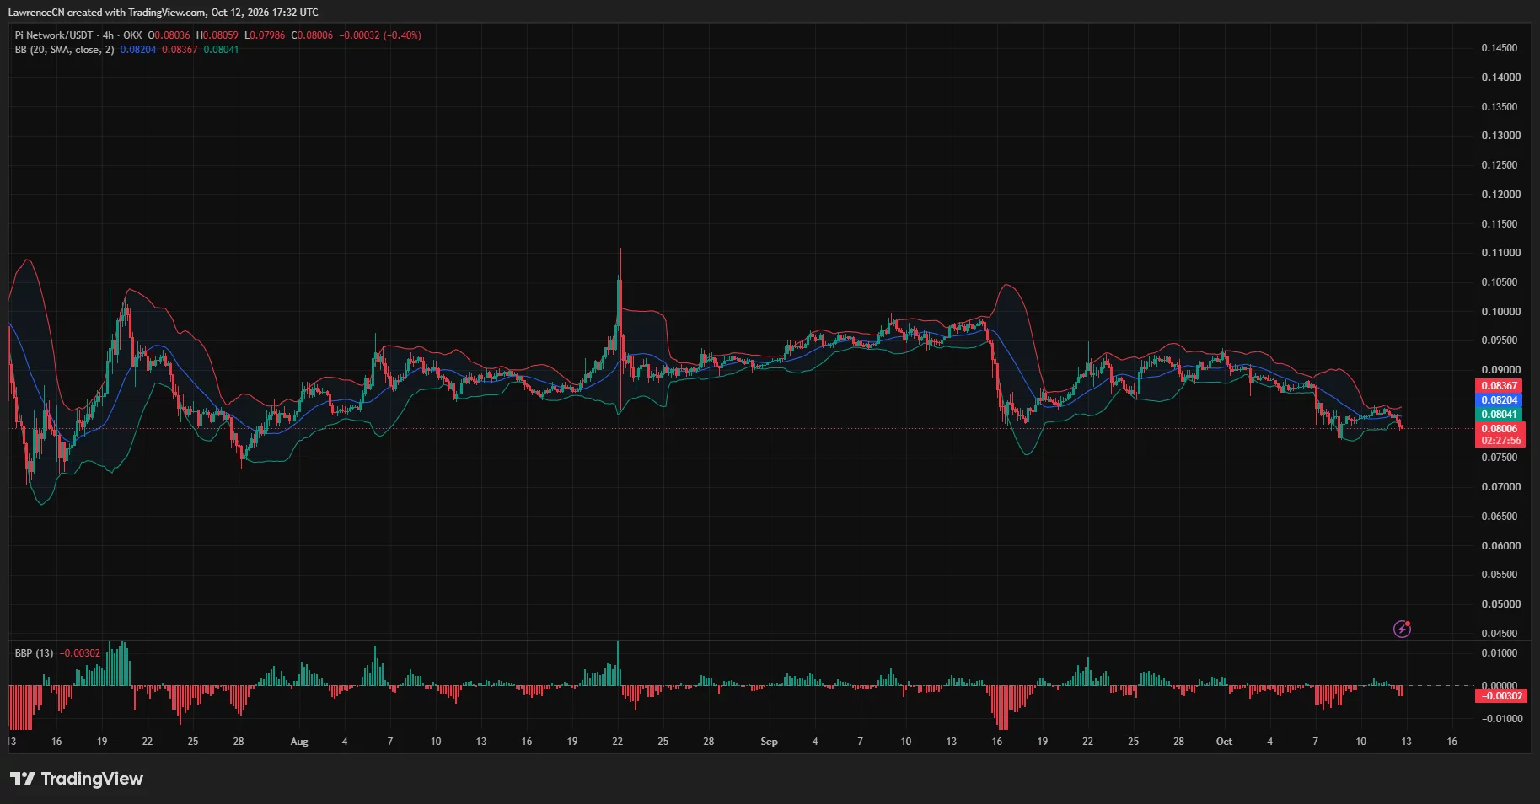Screen dimensions: 1540x804
Task: Click the red 0.08367 upper band axis label
Action: 1500,386
